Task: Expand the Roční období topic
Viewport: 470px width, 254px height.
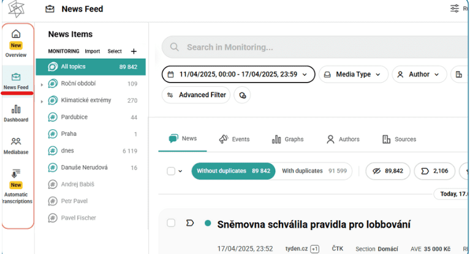Action: pos(42,84)
